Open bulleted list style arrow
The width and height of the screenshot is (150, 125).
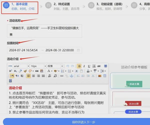coord(73,71)
